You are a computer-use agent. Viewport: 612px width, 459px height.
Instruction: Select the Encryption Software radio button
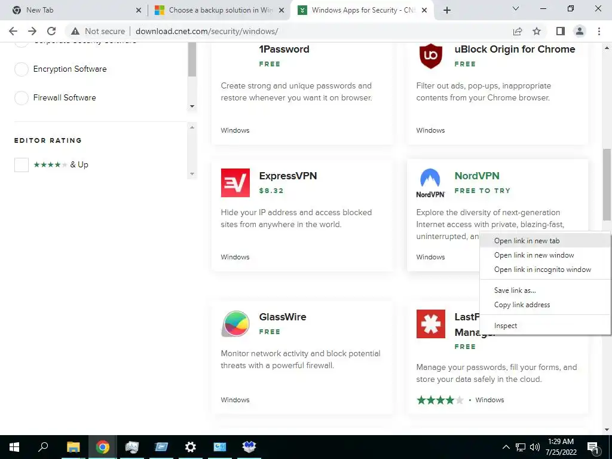(x=22, y=69)
